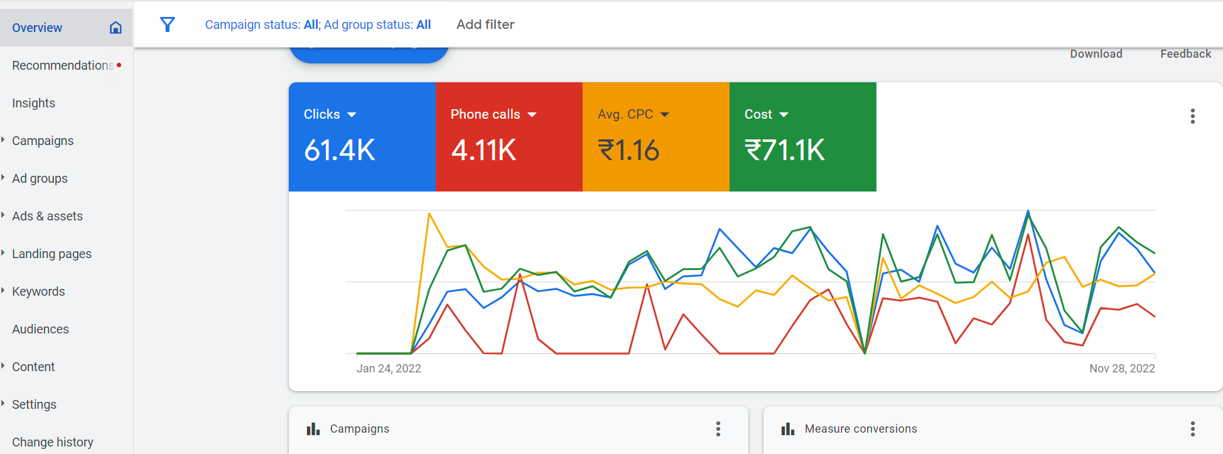Expand the Keywords sidebar section
This screenshot has height=454, width=1223.
click(x=3, y=291)
